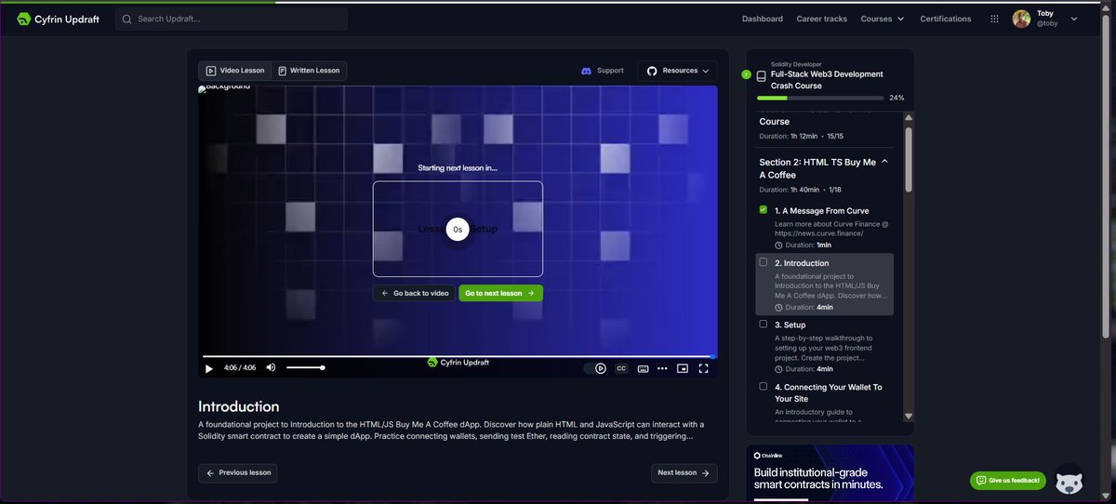Check the Introduction lesson box

pos(764,262)
